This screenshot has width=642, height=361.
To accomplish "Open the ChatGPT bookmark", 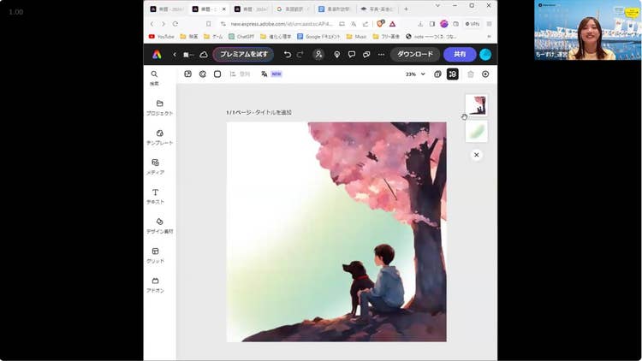I will pos(241,37).
